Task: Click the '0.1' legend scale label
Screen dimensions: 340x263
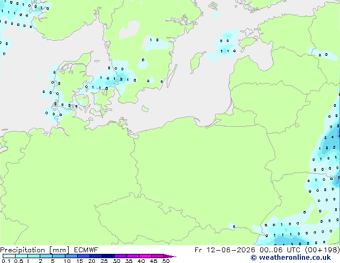Action: pyautogui.click(x=6, y=261)
